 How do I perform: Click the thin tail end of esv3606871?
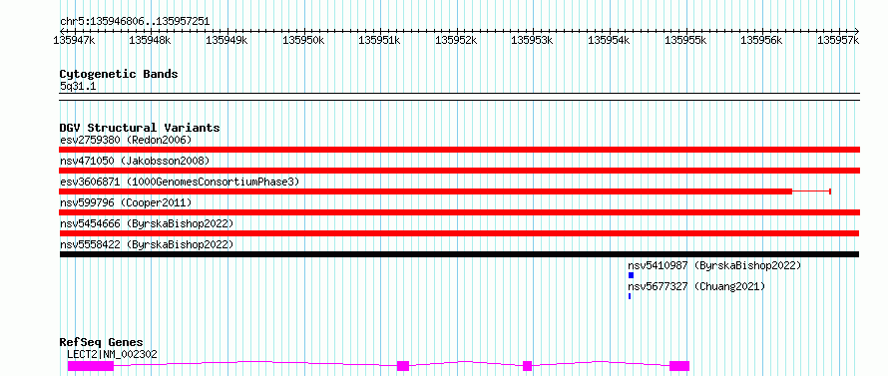811,191
